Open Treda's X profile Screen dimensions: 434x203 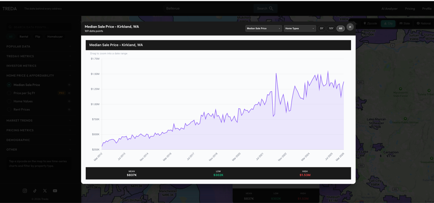coord(45,191)
